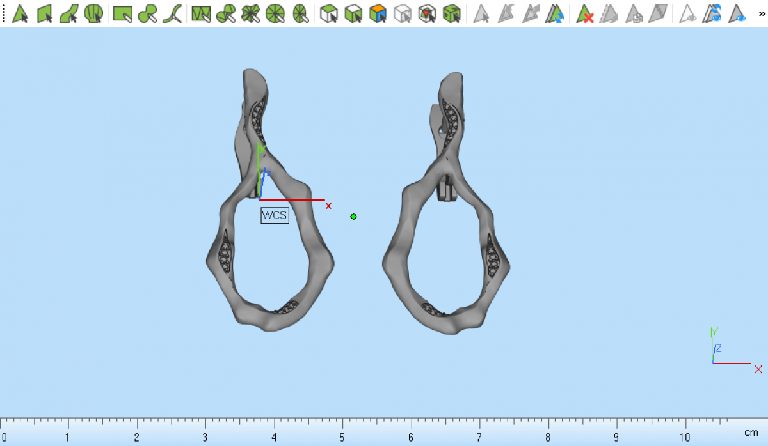Viewport: 768px width, 446px height.
Task: Select the orange and blue cube icon
Action: (378, 13)
